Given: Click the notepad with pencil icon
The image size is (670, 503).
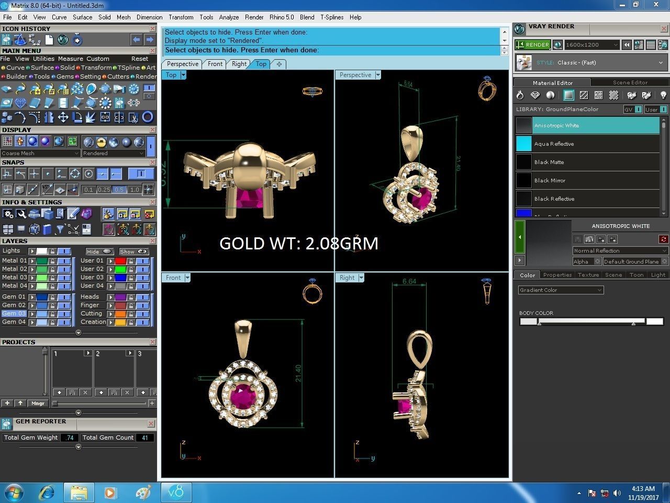Looking at the screenshot, I should (x=73, y=213).
